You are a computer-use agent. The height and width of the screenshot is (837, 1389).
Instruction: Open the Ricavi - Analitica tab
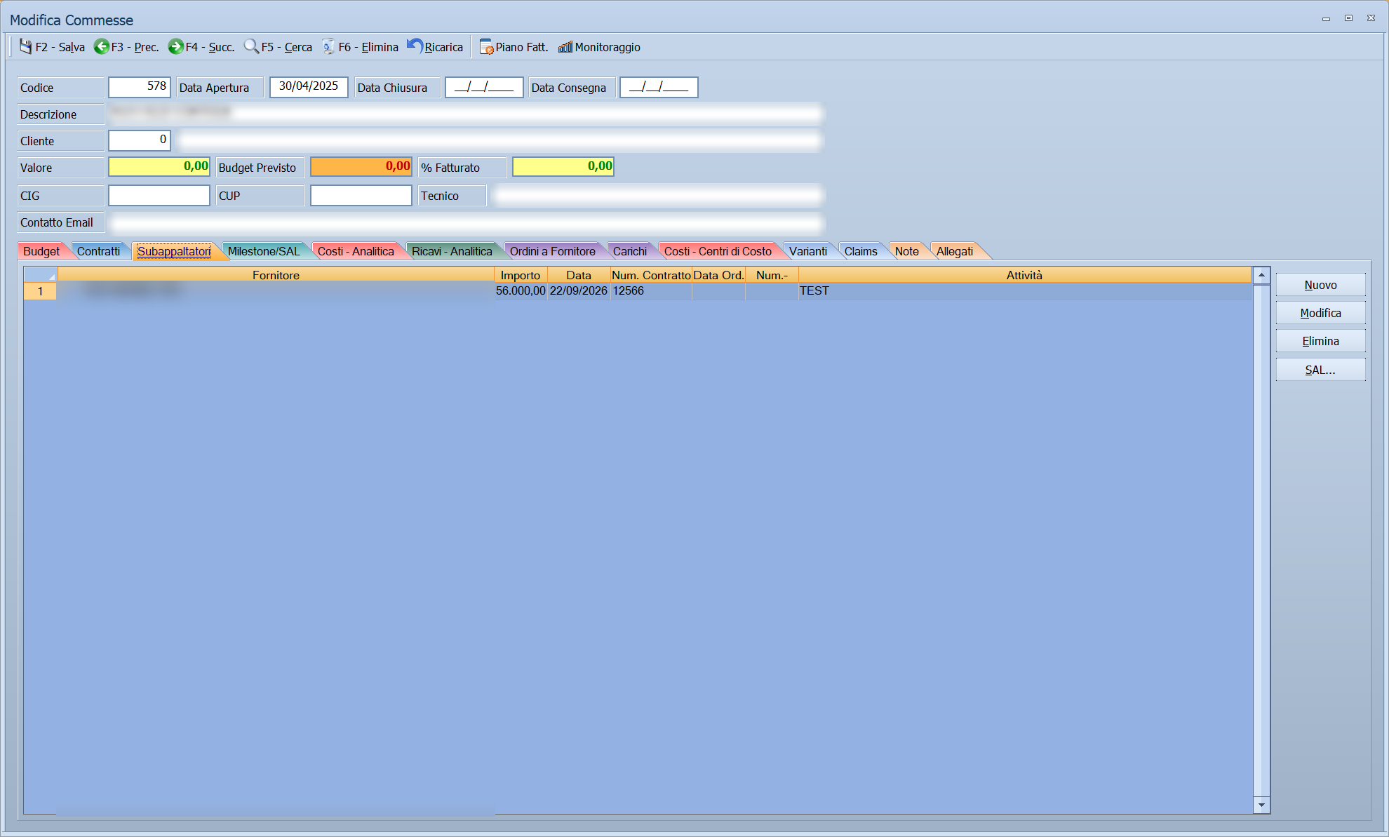452,251
